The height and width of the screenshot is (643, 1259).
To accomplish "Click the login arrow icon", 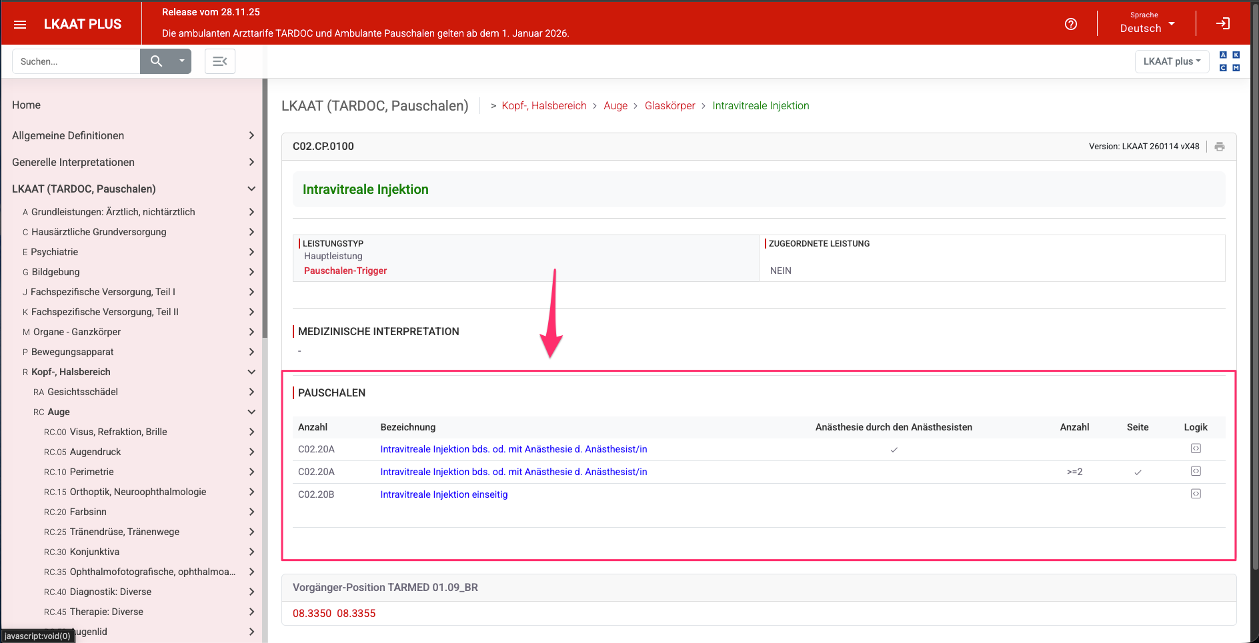I will 1222,24.
